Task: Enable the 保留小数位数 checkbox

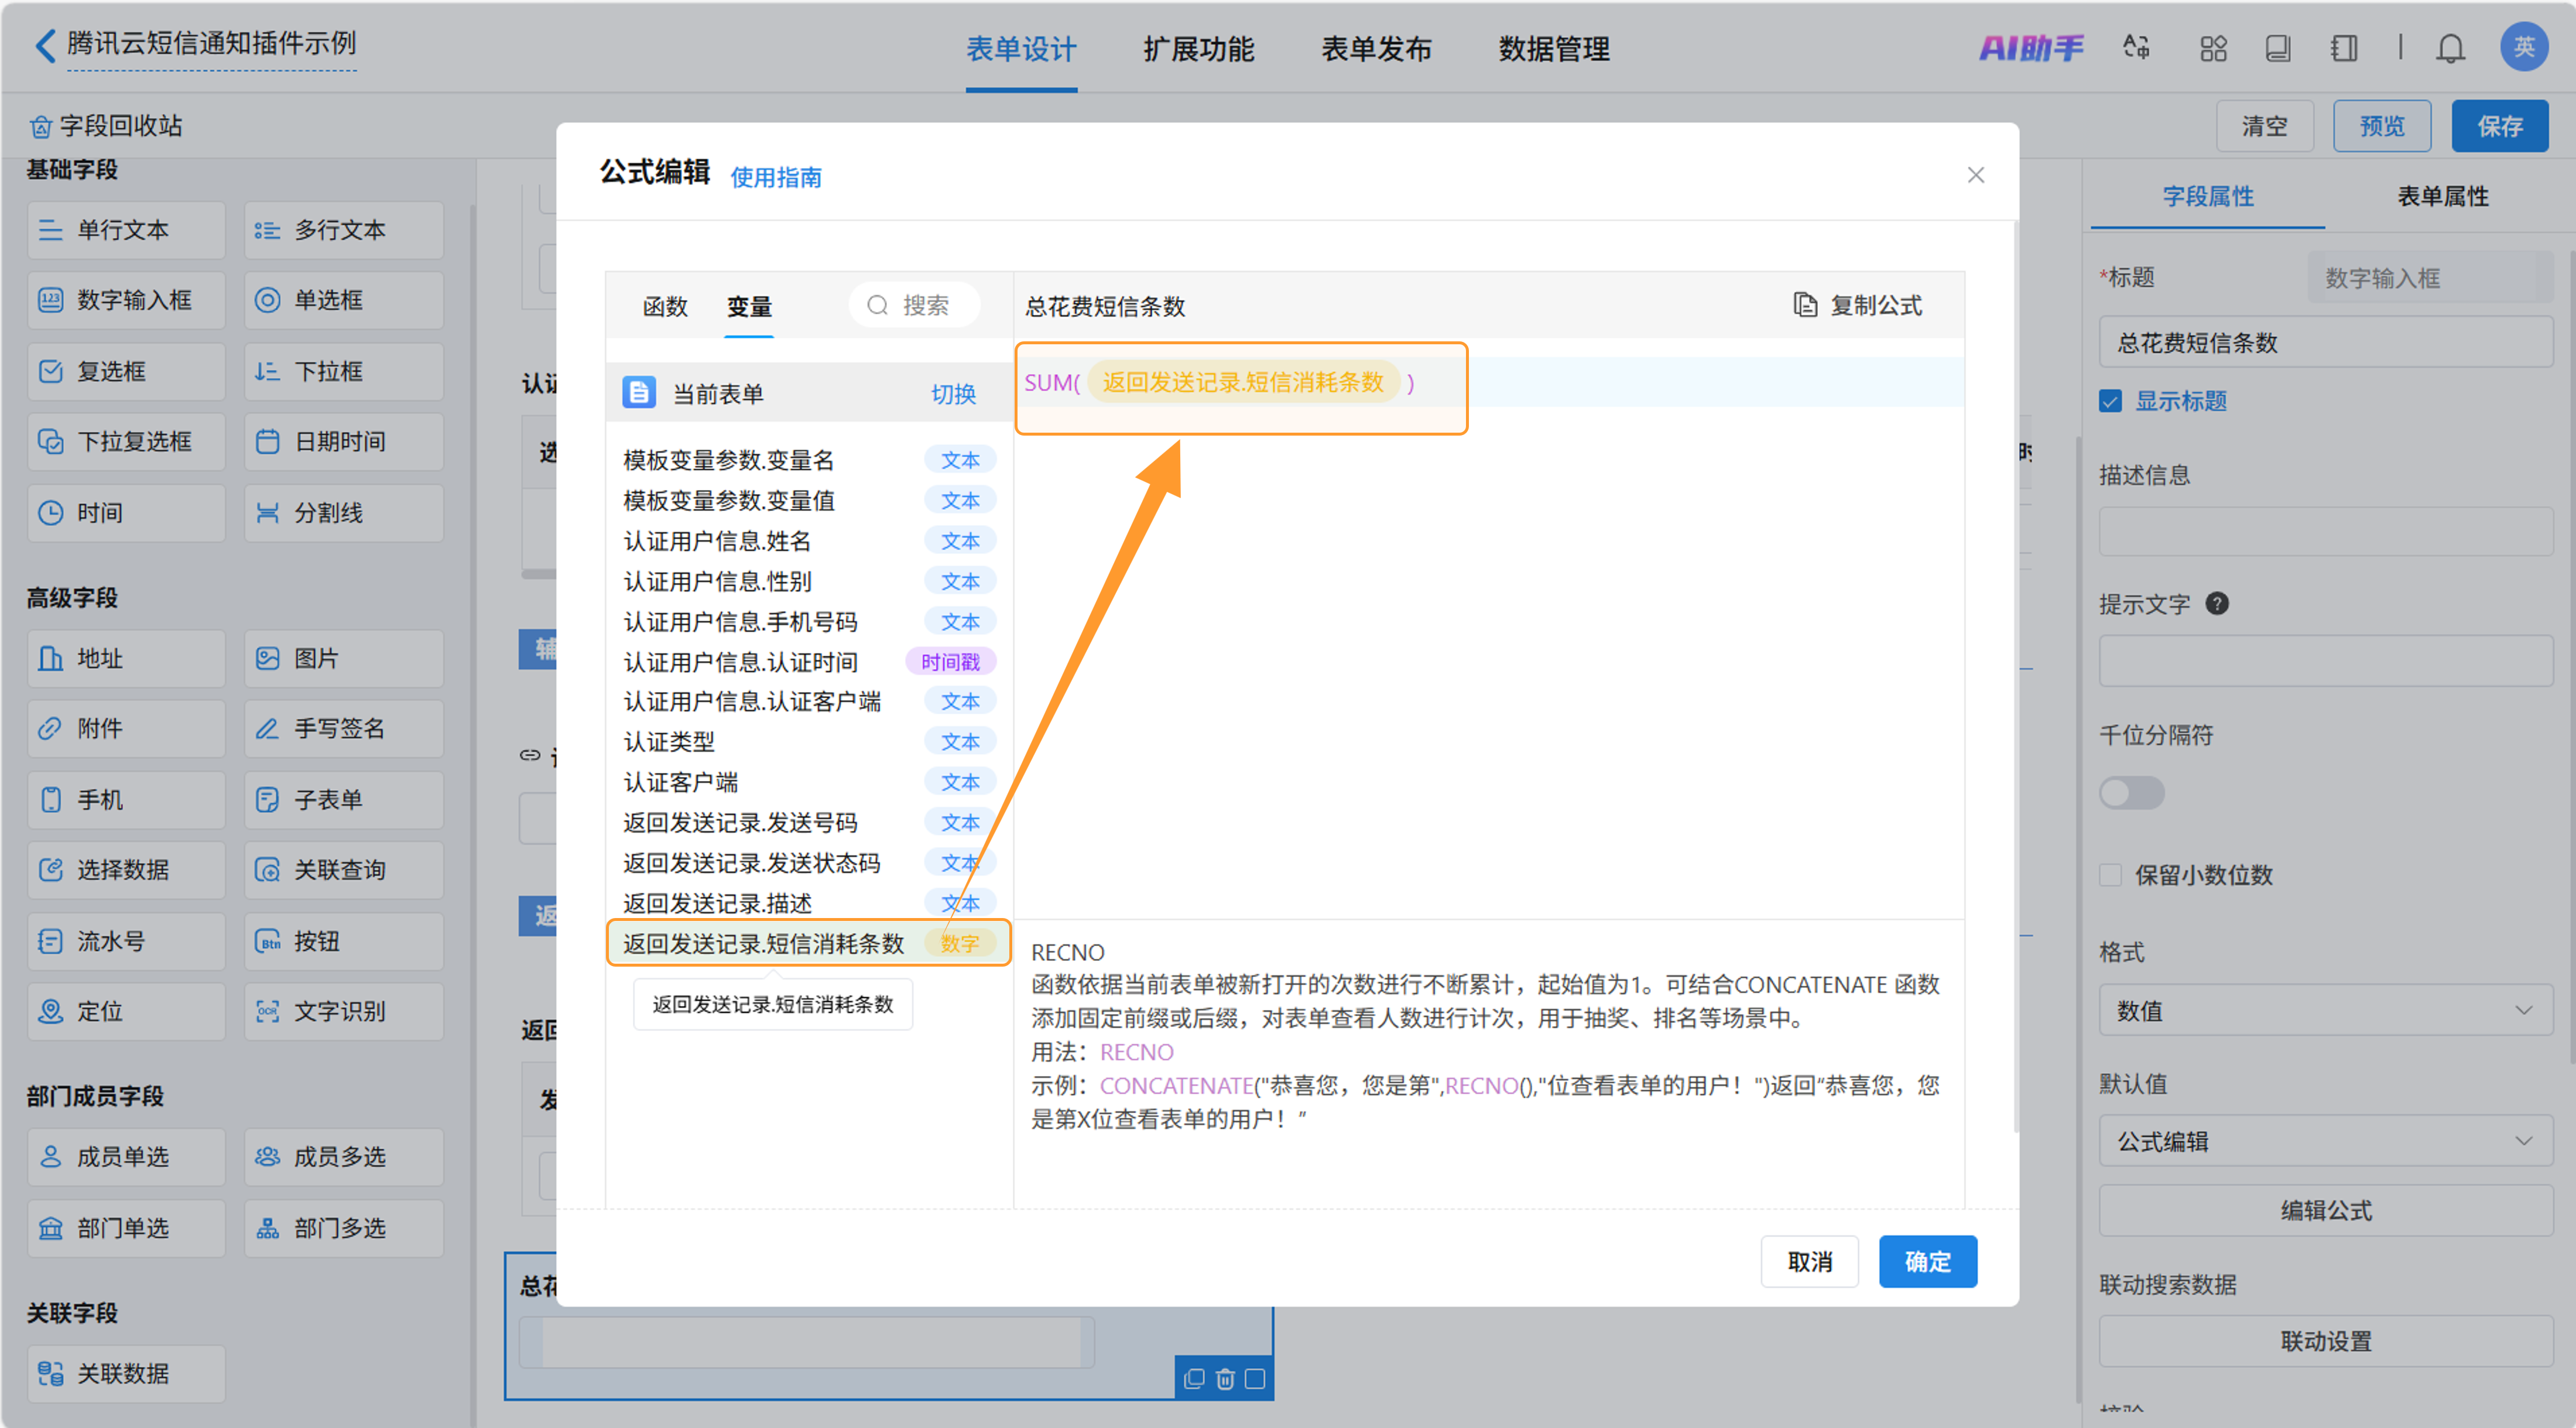Action: (x=2110, y=875)
